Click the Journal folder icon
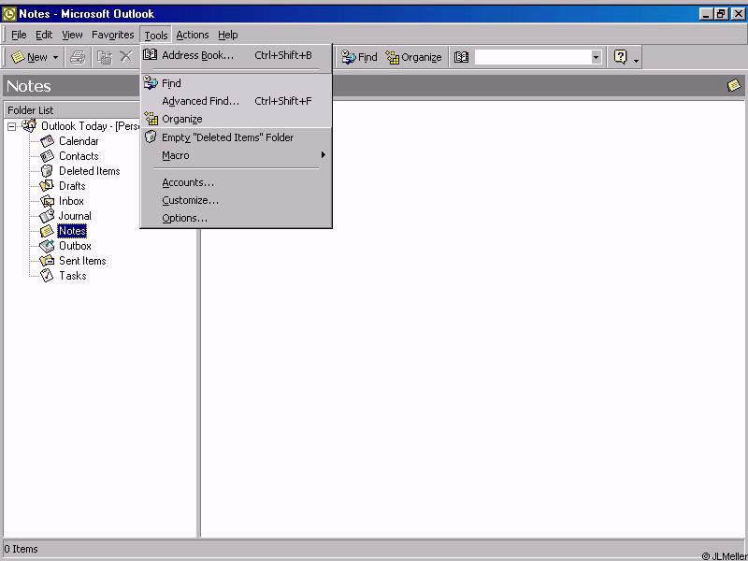This screenshot has height=561, width=748. pos(47,216)
